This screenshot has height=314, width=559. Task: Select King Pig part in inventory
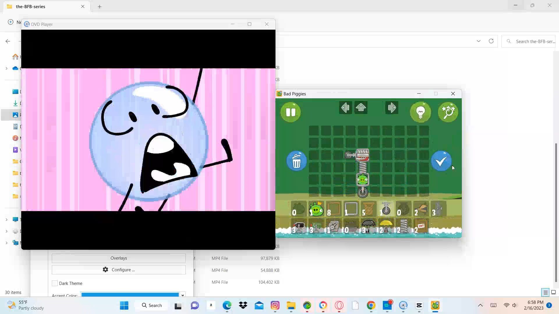click(316, 209)
